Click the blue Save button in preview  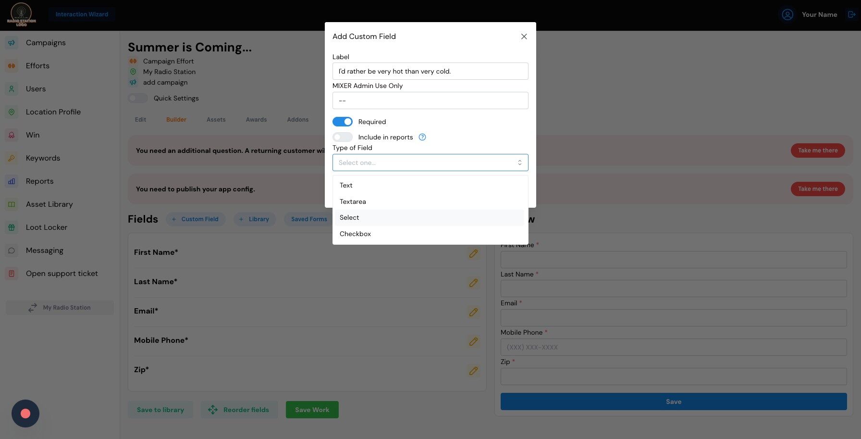tap(674, 401)
